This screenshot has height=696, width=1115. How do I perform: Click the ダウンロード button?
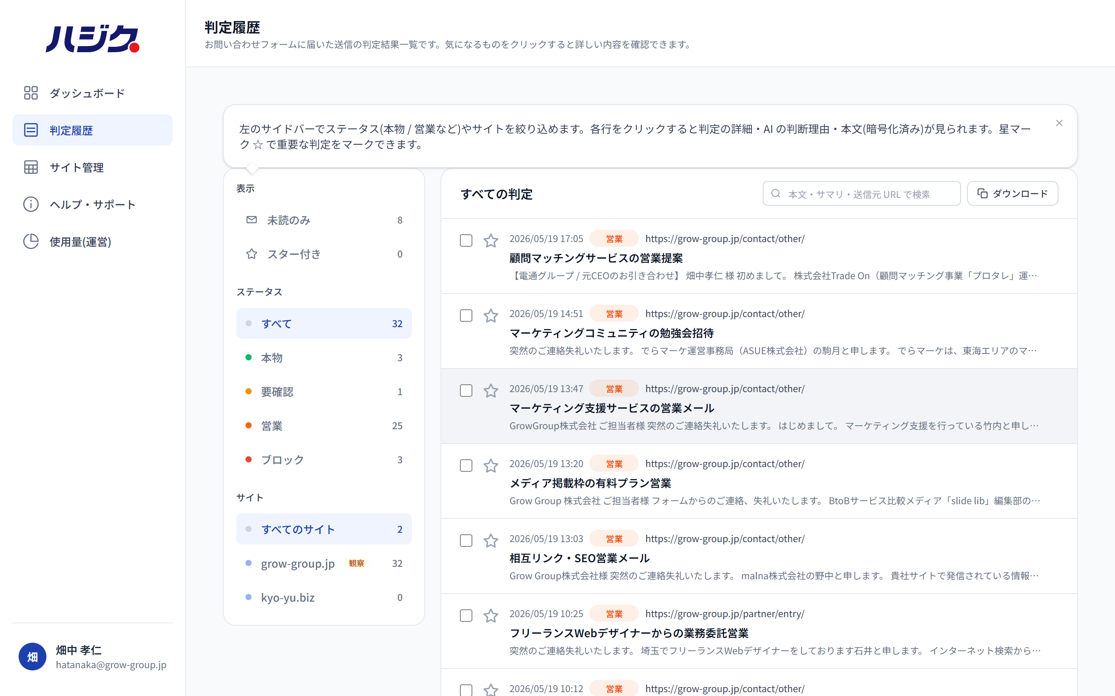pyautogui.click(x=1012, y=193)
